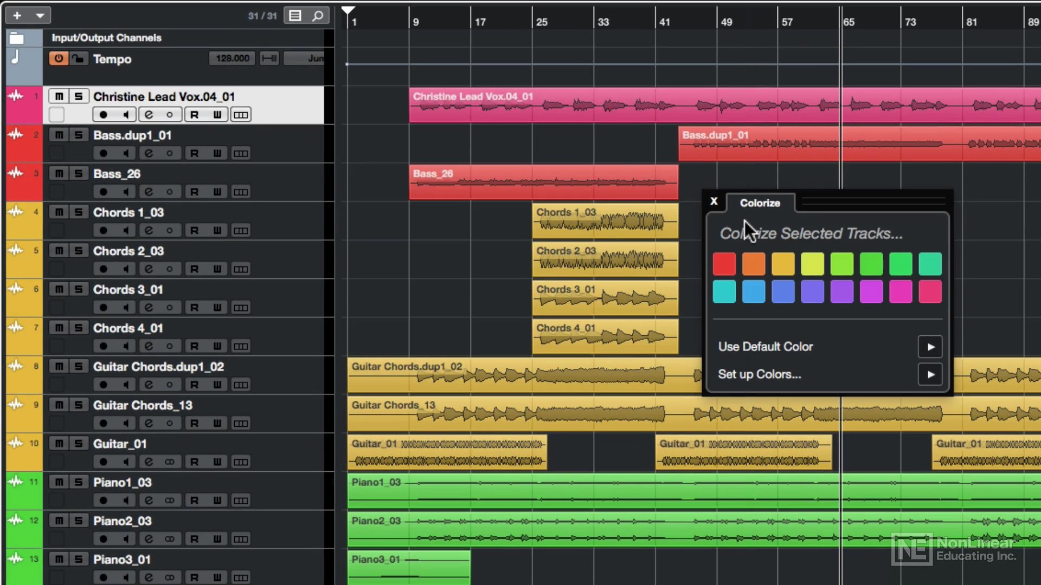Toggle the Tempo track activate button
Screen dimensions: 1041x585
(58, 58)
